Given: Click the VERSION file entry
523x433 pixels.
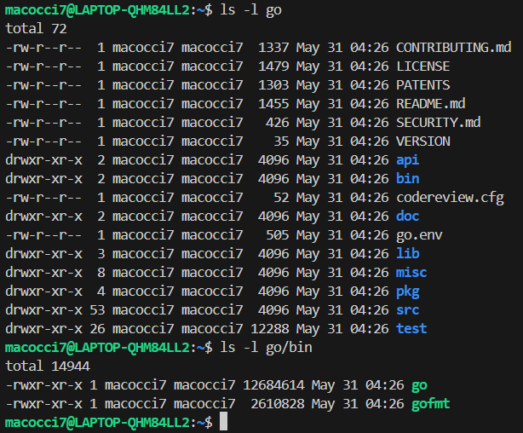Looking at the screenshot, I should click(423, 141).
